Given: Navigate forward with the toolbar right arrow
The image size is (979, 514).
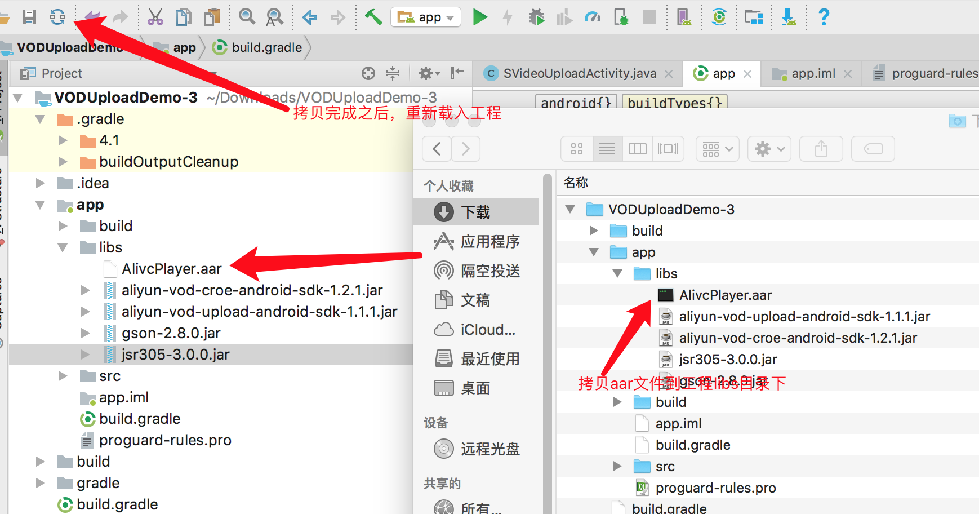Looking at the screenshot, I should (x=337, y=17).
